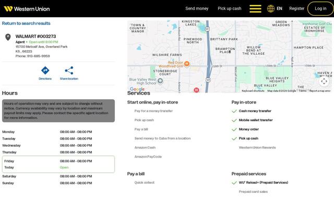Click the map camera controls compass button
334x209 pixels.
coord(324,82)
